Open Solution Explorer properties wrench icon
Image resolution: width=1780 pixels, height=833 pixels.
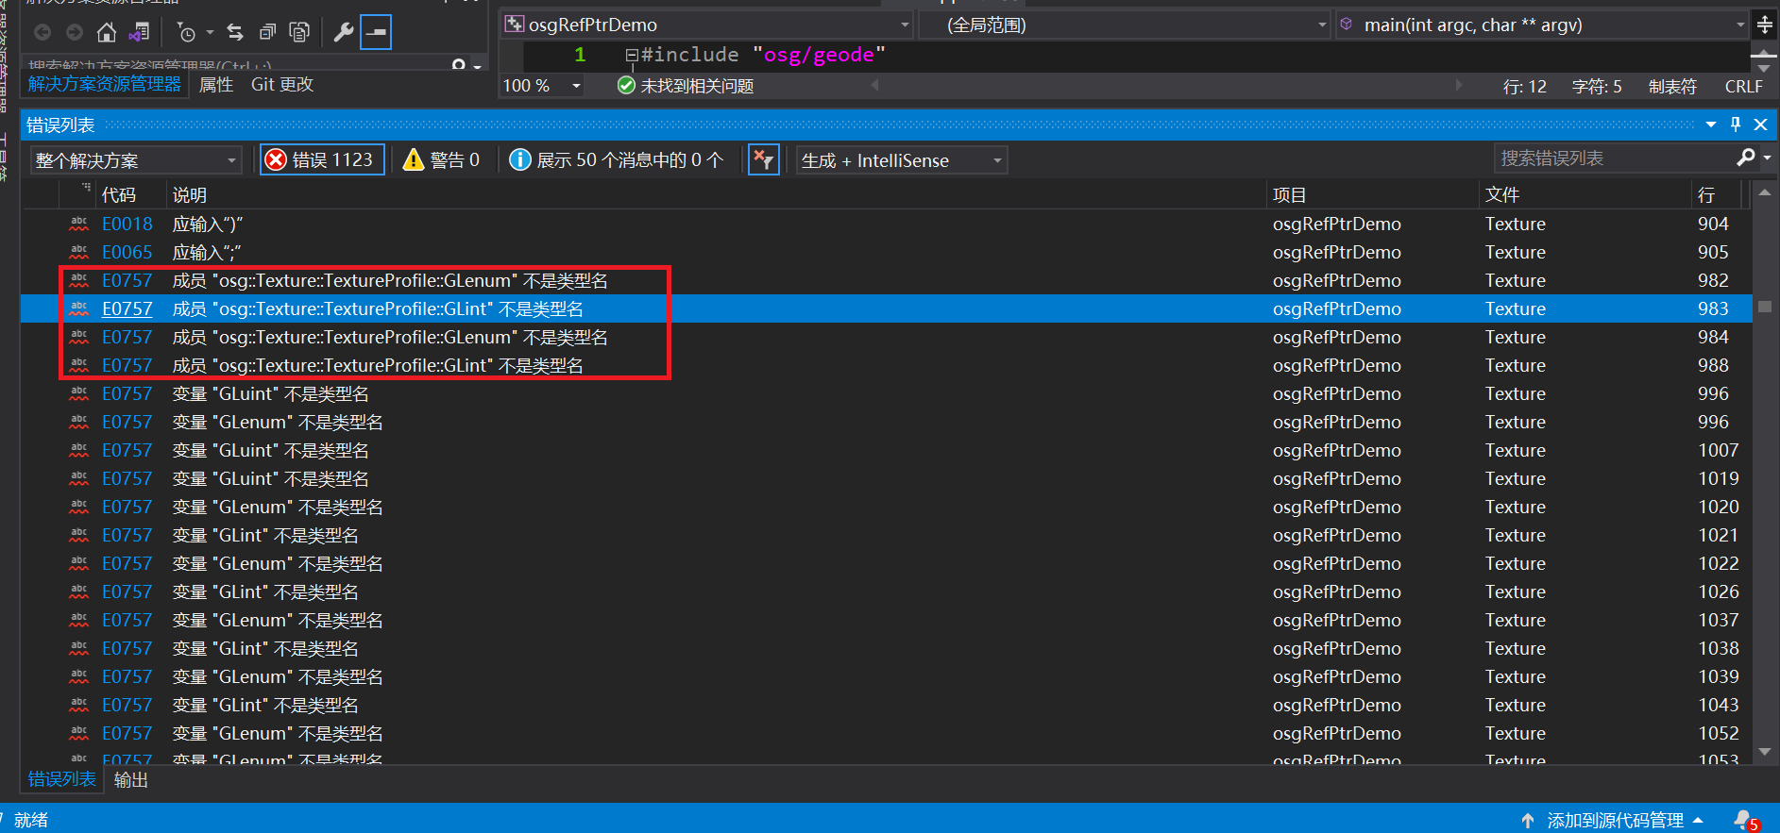344,32
